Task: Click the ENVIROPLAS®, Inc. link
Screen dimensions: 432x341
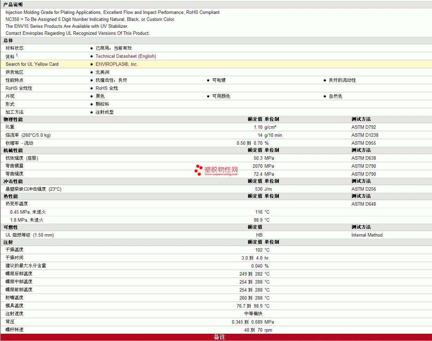Action: tap(117, 64)
